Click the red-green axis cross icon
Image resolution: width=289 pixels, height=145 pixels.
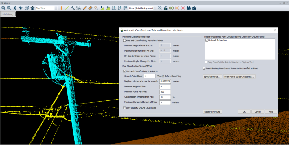67,8
